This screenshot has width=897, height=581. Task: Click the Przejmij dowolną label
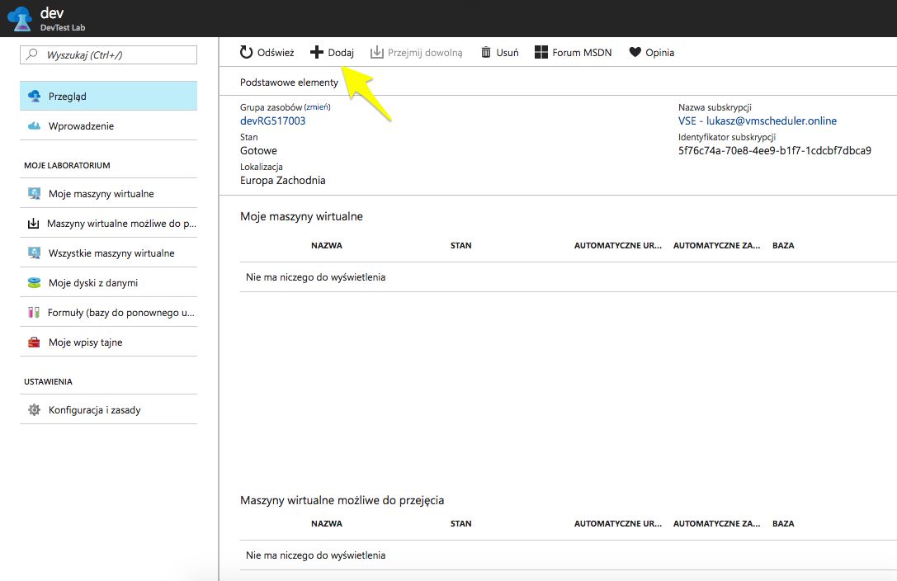[x=425, y=53]
